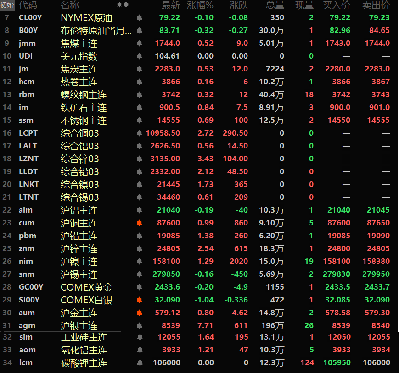Open the 美元指数 row by its name
Screen dimensions: 399x373
click(x=79, y=56)
